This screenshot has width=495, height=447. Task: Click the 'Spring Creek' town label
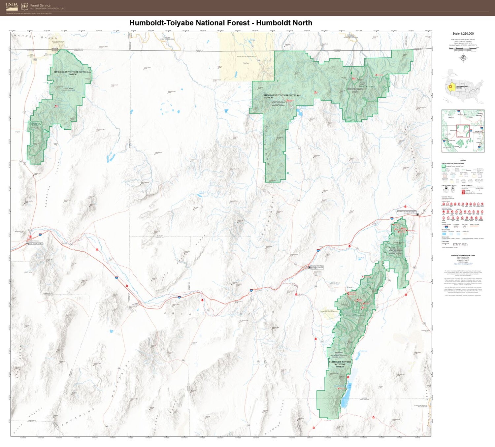335,283
